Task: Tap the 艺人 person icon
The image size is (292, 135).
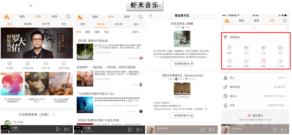Action: 225,78
